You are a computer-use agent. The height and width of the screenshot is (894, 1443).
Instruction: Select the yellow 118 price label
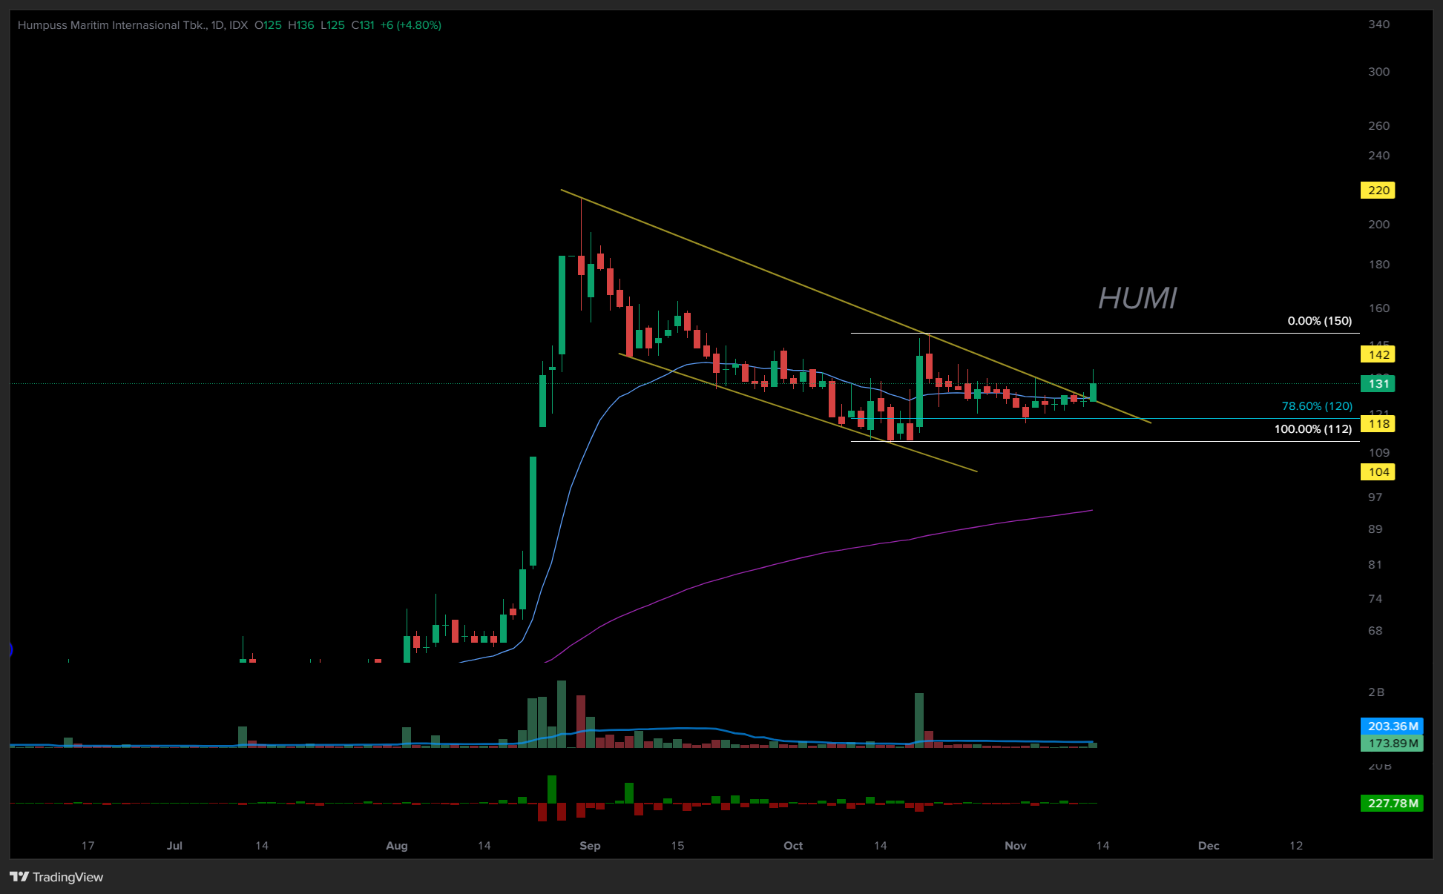click(1378, 424)
